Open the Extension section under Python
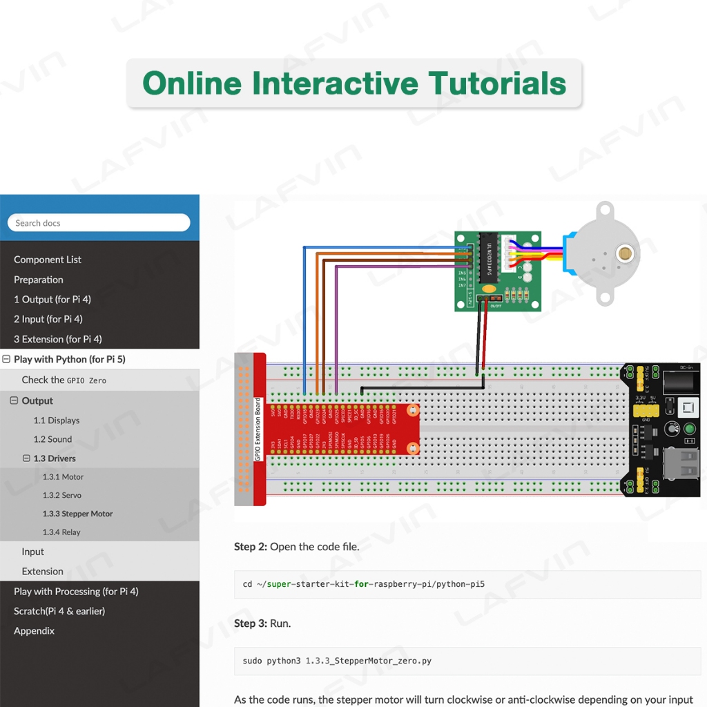 42,571
